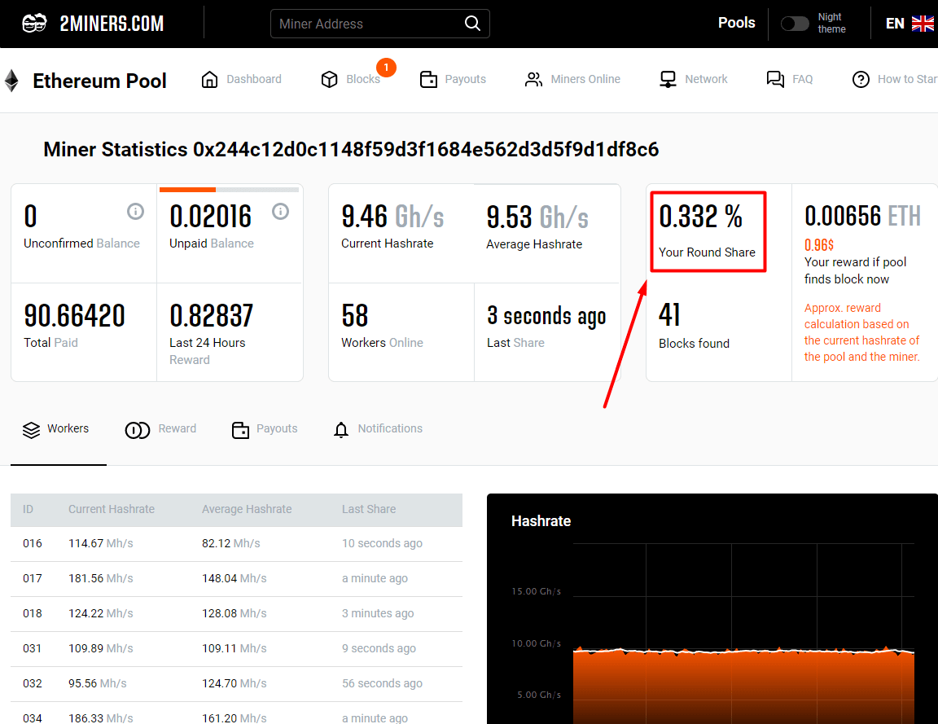938x724 pixels.
Task: Click the Network monitor icon
Action: (668, 79)
